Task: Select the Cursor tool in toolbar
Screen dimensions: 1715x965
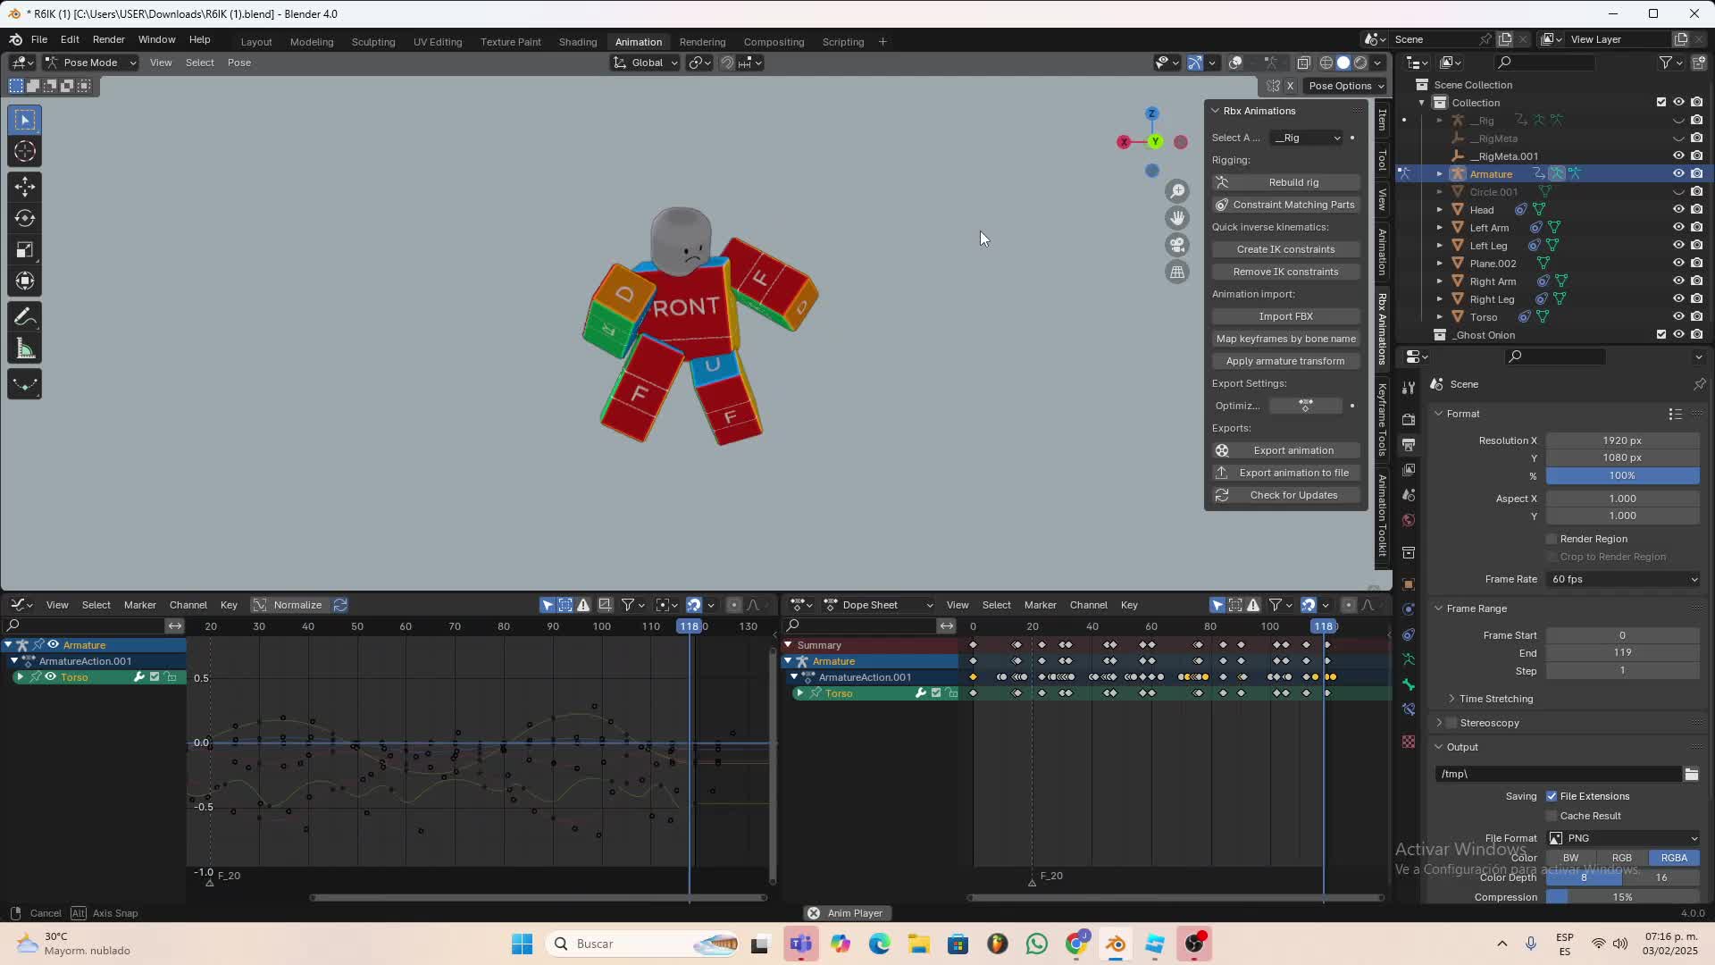Action: [25, 152]
